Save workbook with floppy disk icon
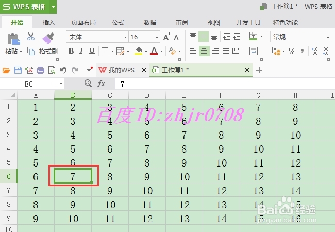The width and height of the screenshot is (335, 232). [18, 70]
